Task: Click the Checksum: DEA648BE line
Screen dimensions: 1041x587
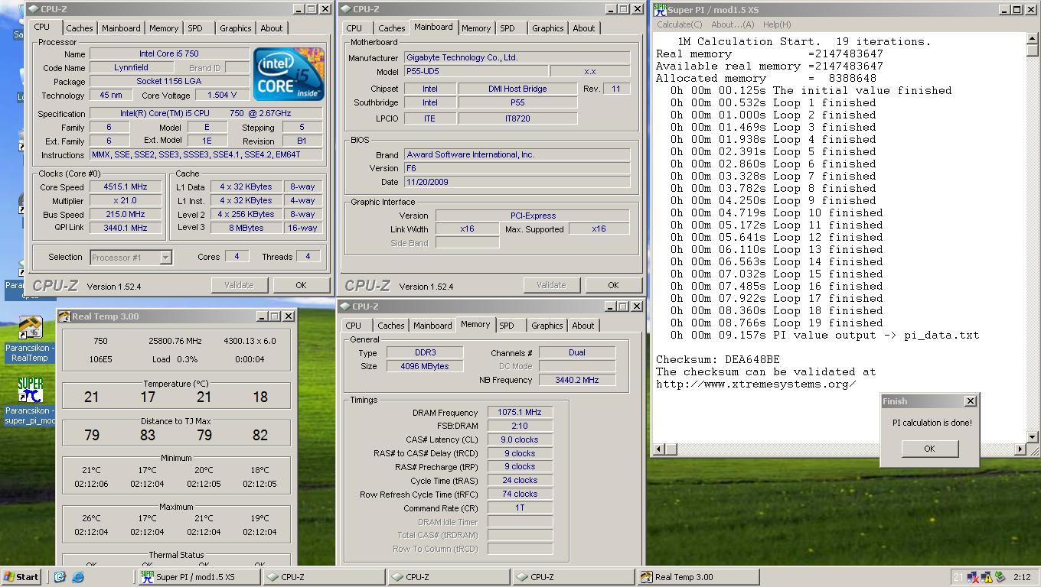Action: pos(718,360)
